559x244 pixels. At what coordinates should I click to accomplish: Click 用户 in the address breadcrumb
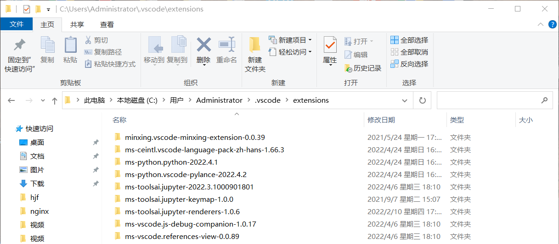coord(177,100)
